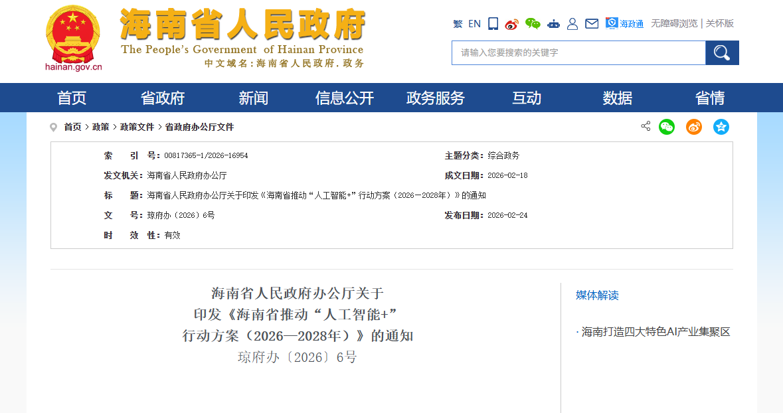This screenshot has width=783, height=413.
Task: Open the robot assistant icon
Action: coord(554,23)
